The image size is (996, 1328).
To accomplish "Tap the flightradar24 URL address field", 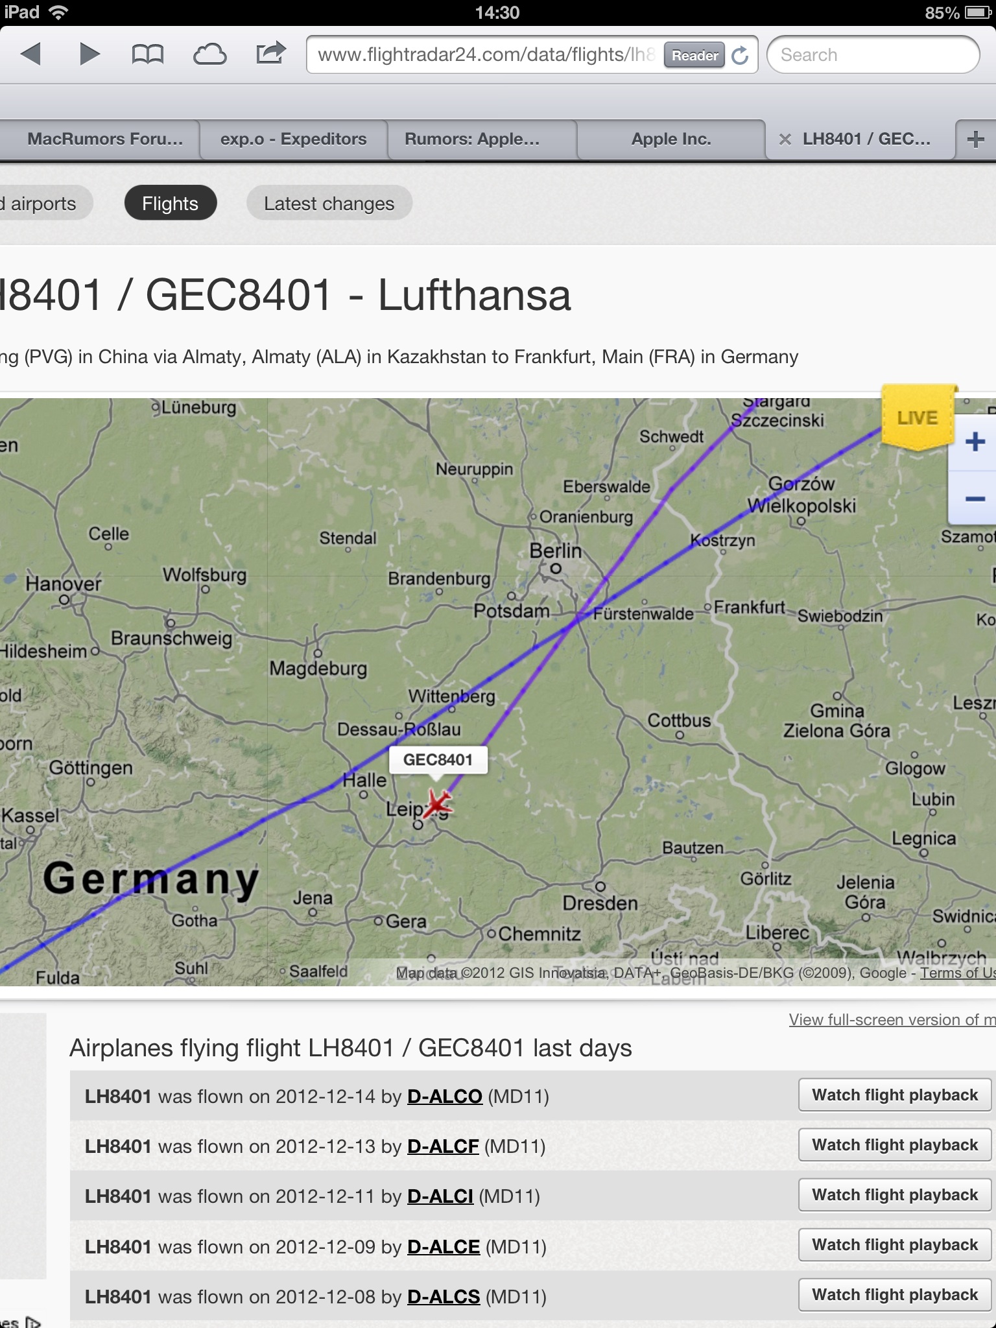I will (485, 55).
